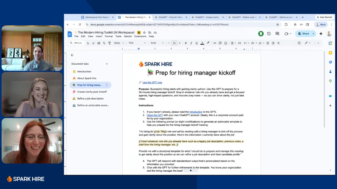Select the paint format tool
Image resolution: width=337 pixels, height=189 pixels.
[110, 43]
